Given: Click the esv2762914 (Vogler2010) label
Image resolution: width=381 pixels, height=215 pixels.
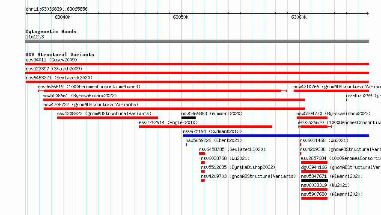Looking at the screenshot, I should point(168,122).
